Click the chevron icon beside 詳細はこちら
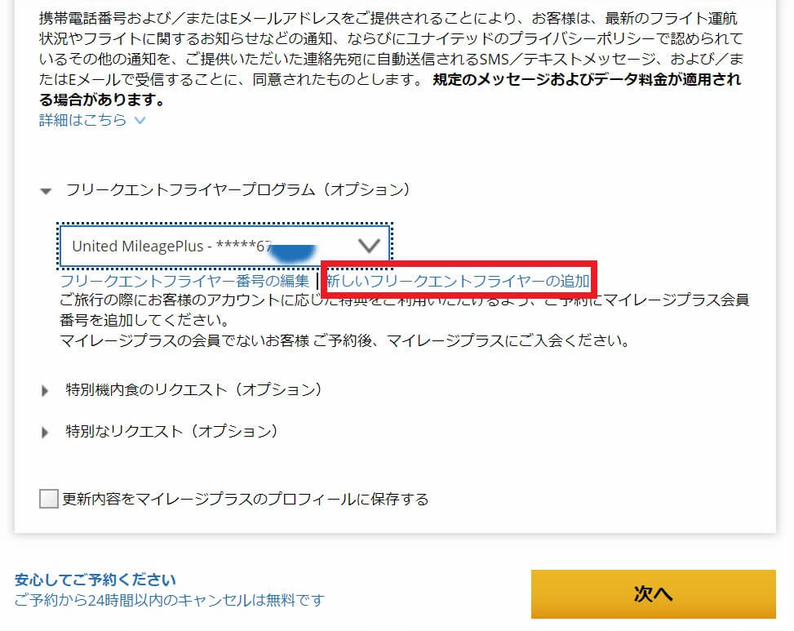 140,121
